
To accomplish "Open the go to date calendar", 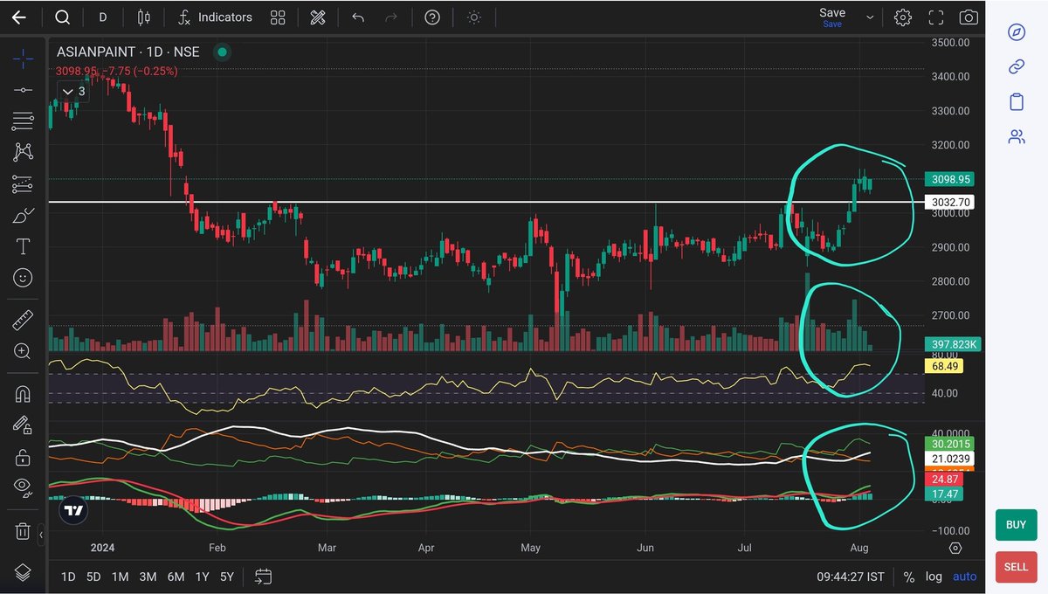I will [264, 577].
